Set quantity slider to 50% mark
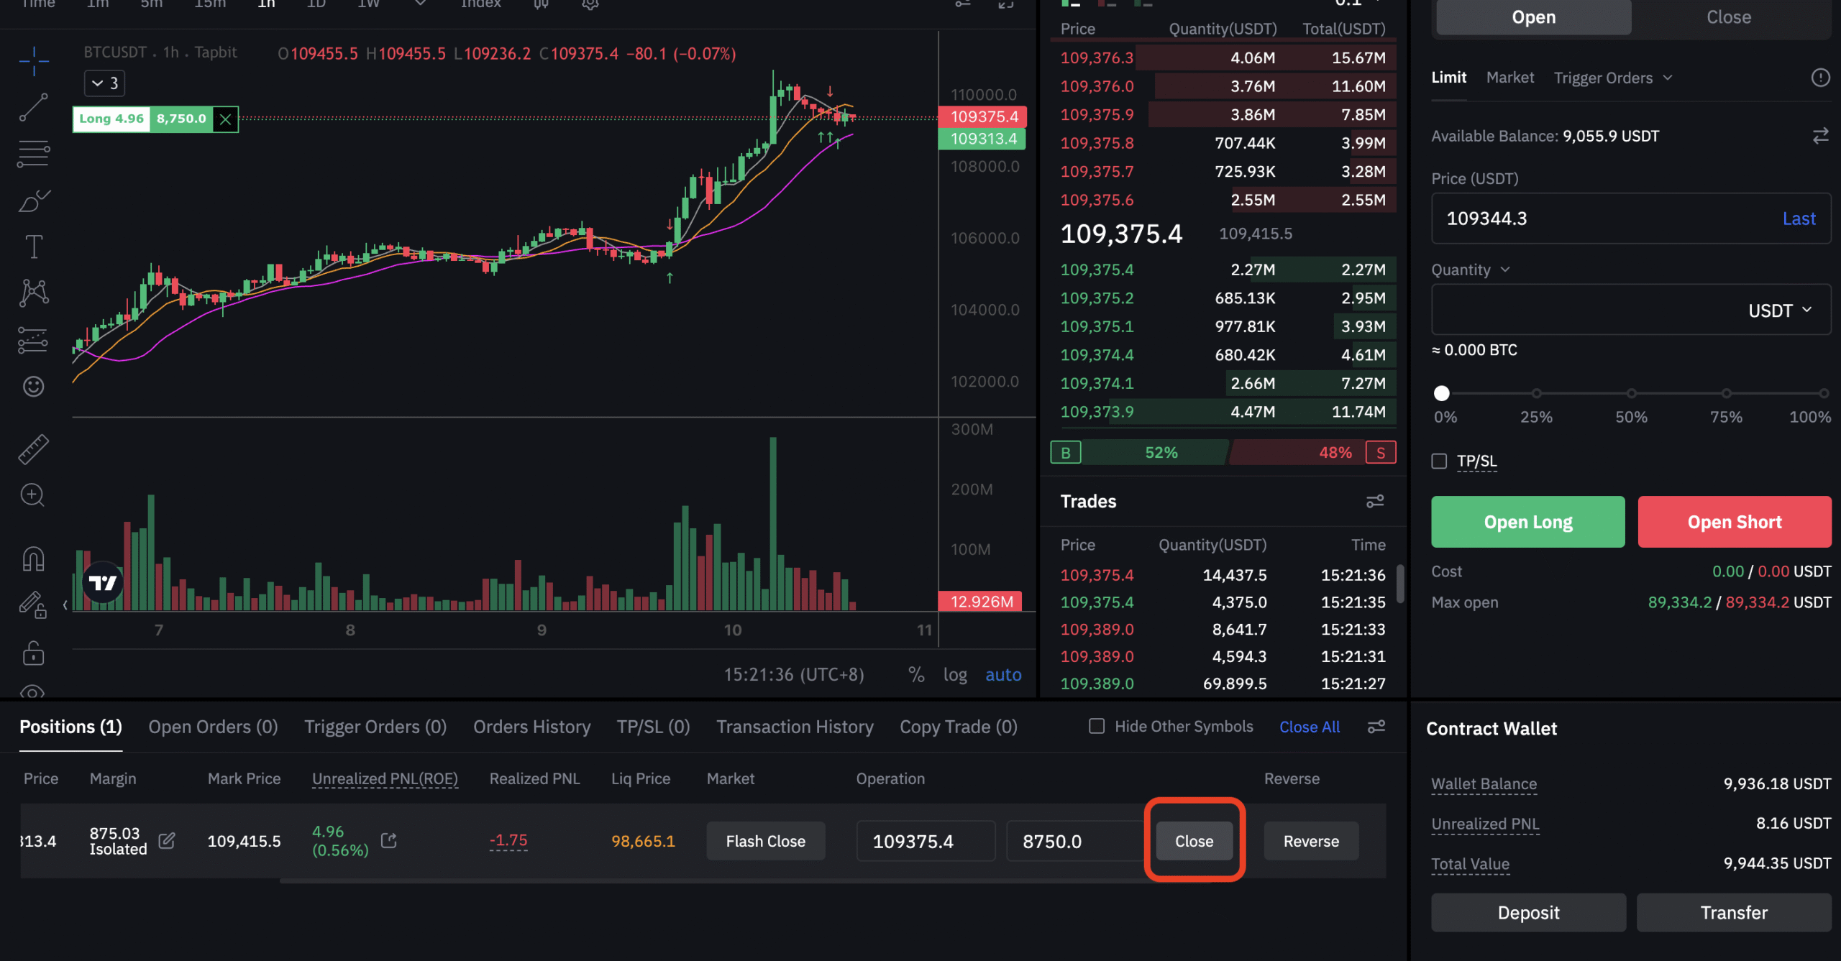Viewport: 1841px width, 961px height. coord(1631,393)
